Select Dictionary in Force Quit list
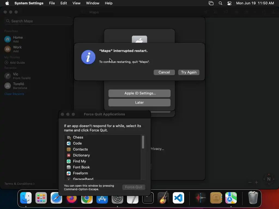This screenshot has width=279, height=209. [103, 155]
